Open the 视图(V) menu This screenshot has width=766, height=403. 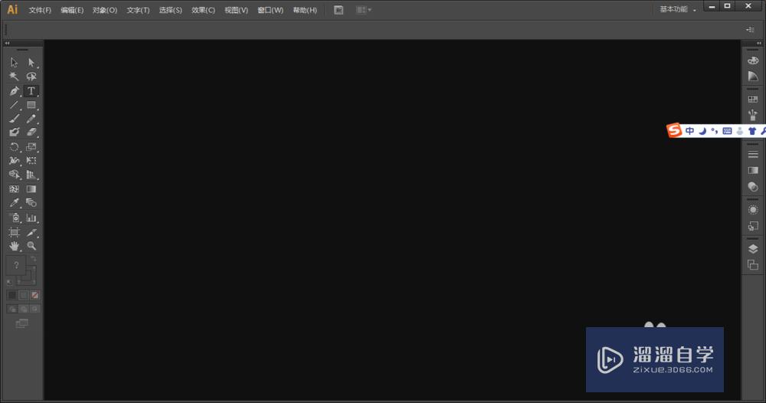237,10
